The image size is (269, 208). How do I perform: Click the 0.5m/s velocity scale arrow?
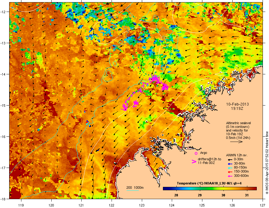(x=236, y=142)
